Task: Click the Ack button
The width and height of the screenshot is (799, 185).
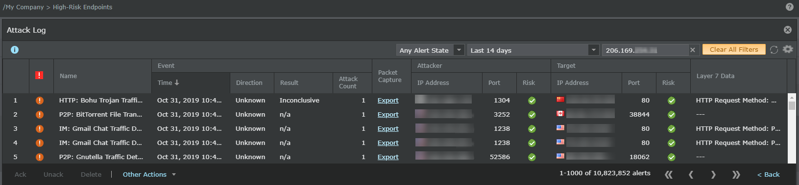Action: [21, 174]
